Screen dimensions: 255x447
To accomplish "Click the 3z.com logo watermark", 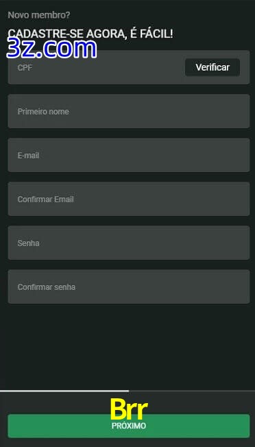I will (x=51, y=49).
